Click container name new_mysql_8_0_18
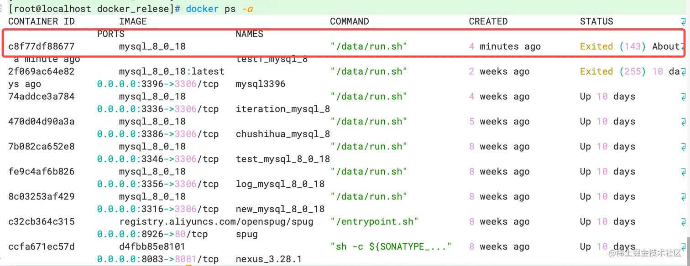Viewport: 690px width, 266px height. (280, 210)
